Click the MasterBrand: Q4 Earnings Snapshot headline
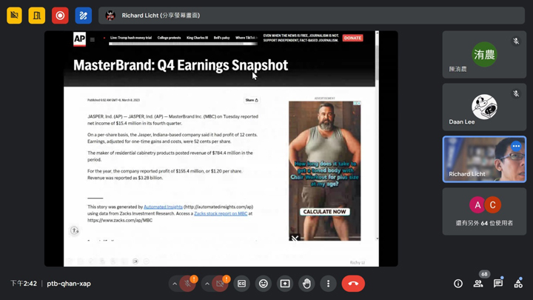This screenshot has height=300, width=533. tap(181, 65)
